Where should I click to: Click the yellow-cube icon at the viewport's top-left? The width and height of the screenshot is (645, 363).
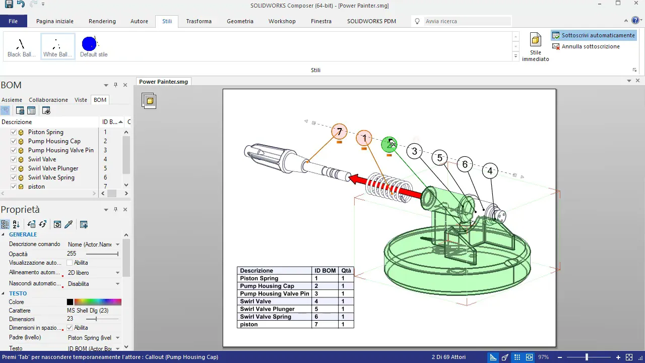(x=149, y=101)
